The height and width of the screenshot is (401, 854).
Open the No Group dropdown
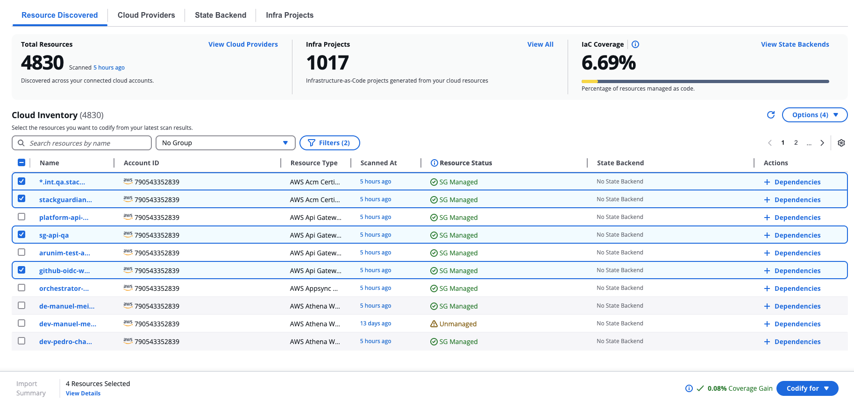click(225, 143)
